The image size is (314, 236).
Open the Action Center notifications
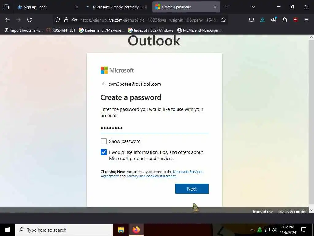click(304, 230)
